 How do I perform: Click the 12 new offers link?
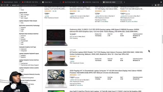coord(104,21)
